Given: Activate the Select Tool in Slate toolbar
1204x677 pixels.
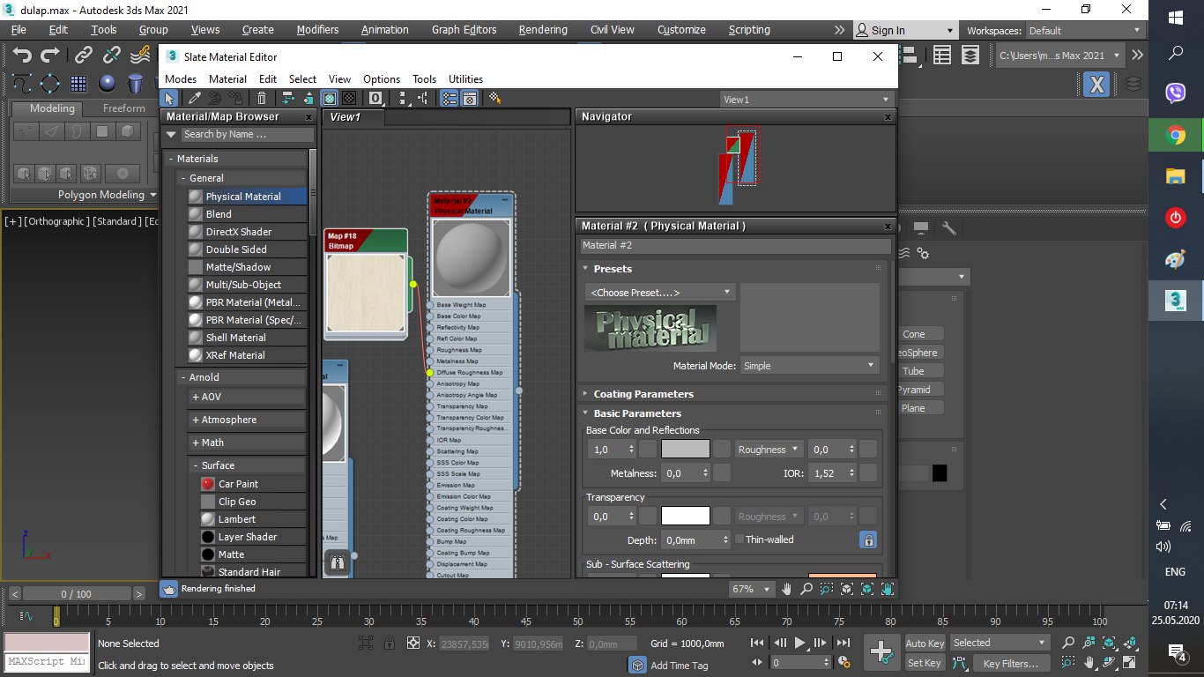Looking at the screenshot, I should [169, 99].
